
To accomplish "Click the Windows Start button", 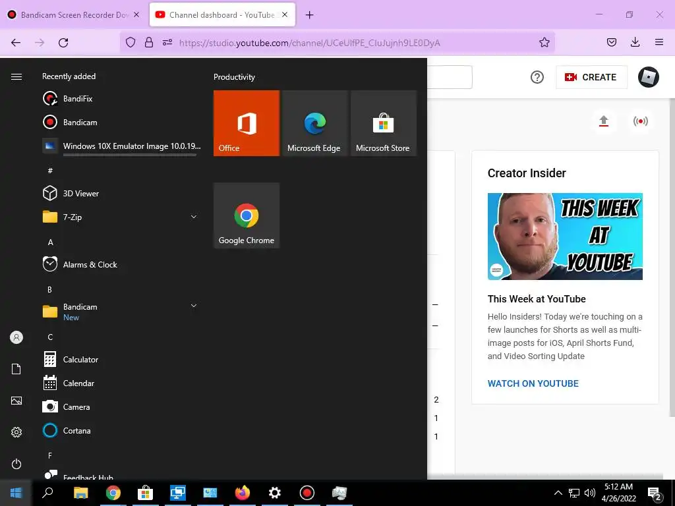I will click(16, 493).
